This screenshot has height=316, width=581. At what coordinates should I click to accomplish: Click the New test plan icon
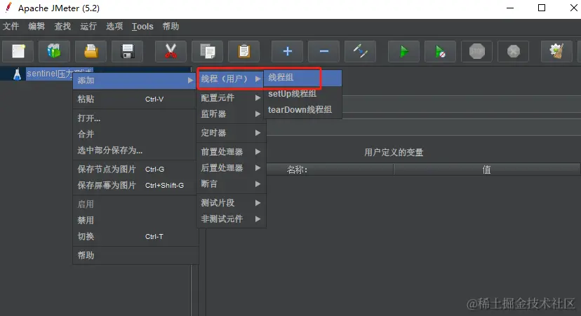(18, 51)
